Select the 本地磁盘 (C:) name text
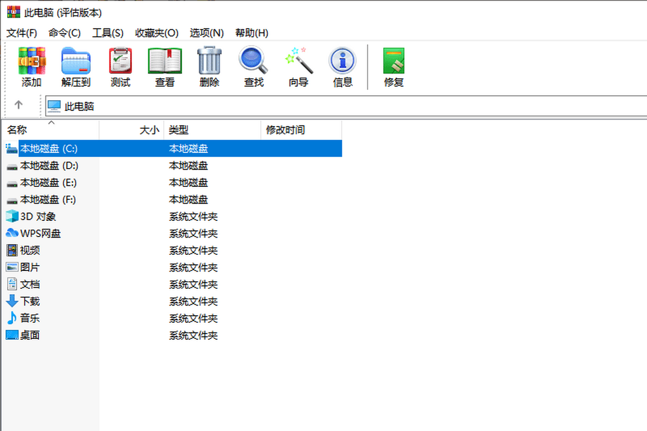 (x=49, y=149)
